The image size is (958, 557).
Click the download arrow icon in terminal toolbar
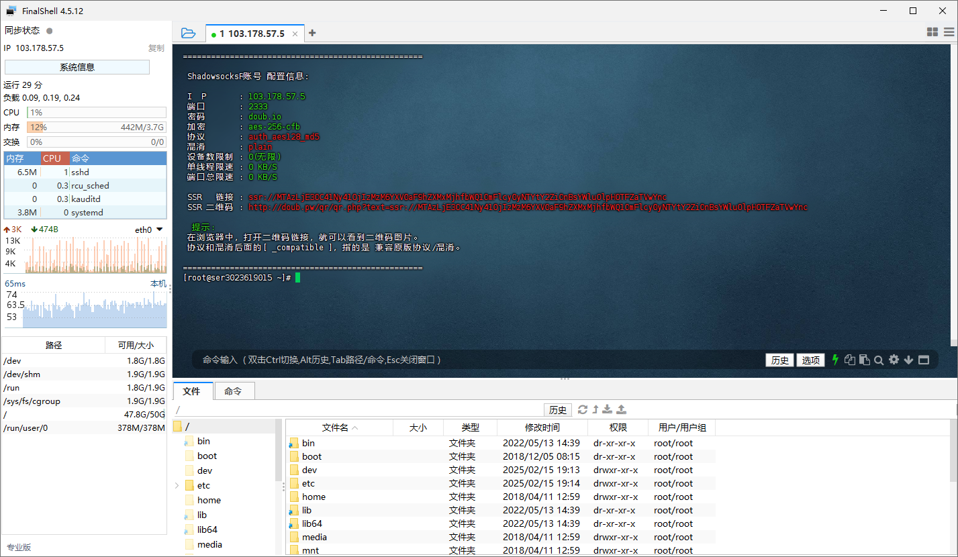909,359
